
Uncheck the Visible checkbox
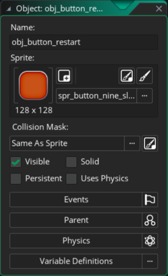pos(16,162)
